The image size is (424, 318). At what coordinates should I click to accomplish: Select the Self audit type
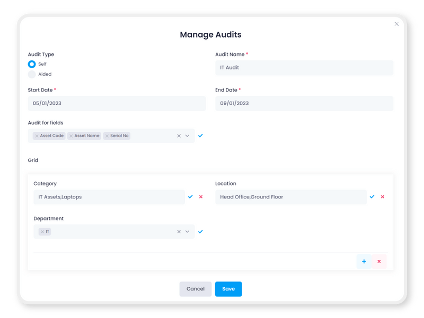pyautogui.click(x=32, y=64)
